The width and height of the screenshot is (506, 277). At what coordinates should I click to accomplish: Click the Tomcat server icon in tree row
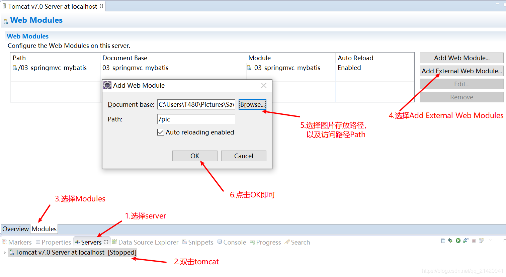click(12, 253)
